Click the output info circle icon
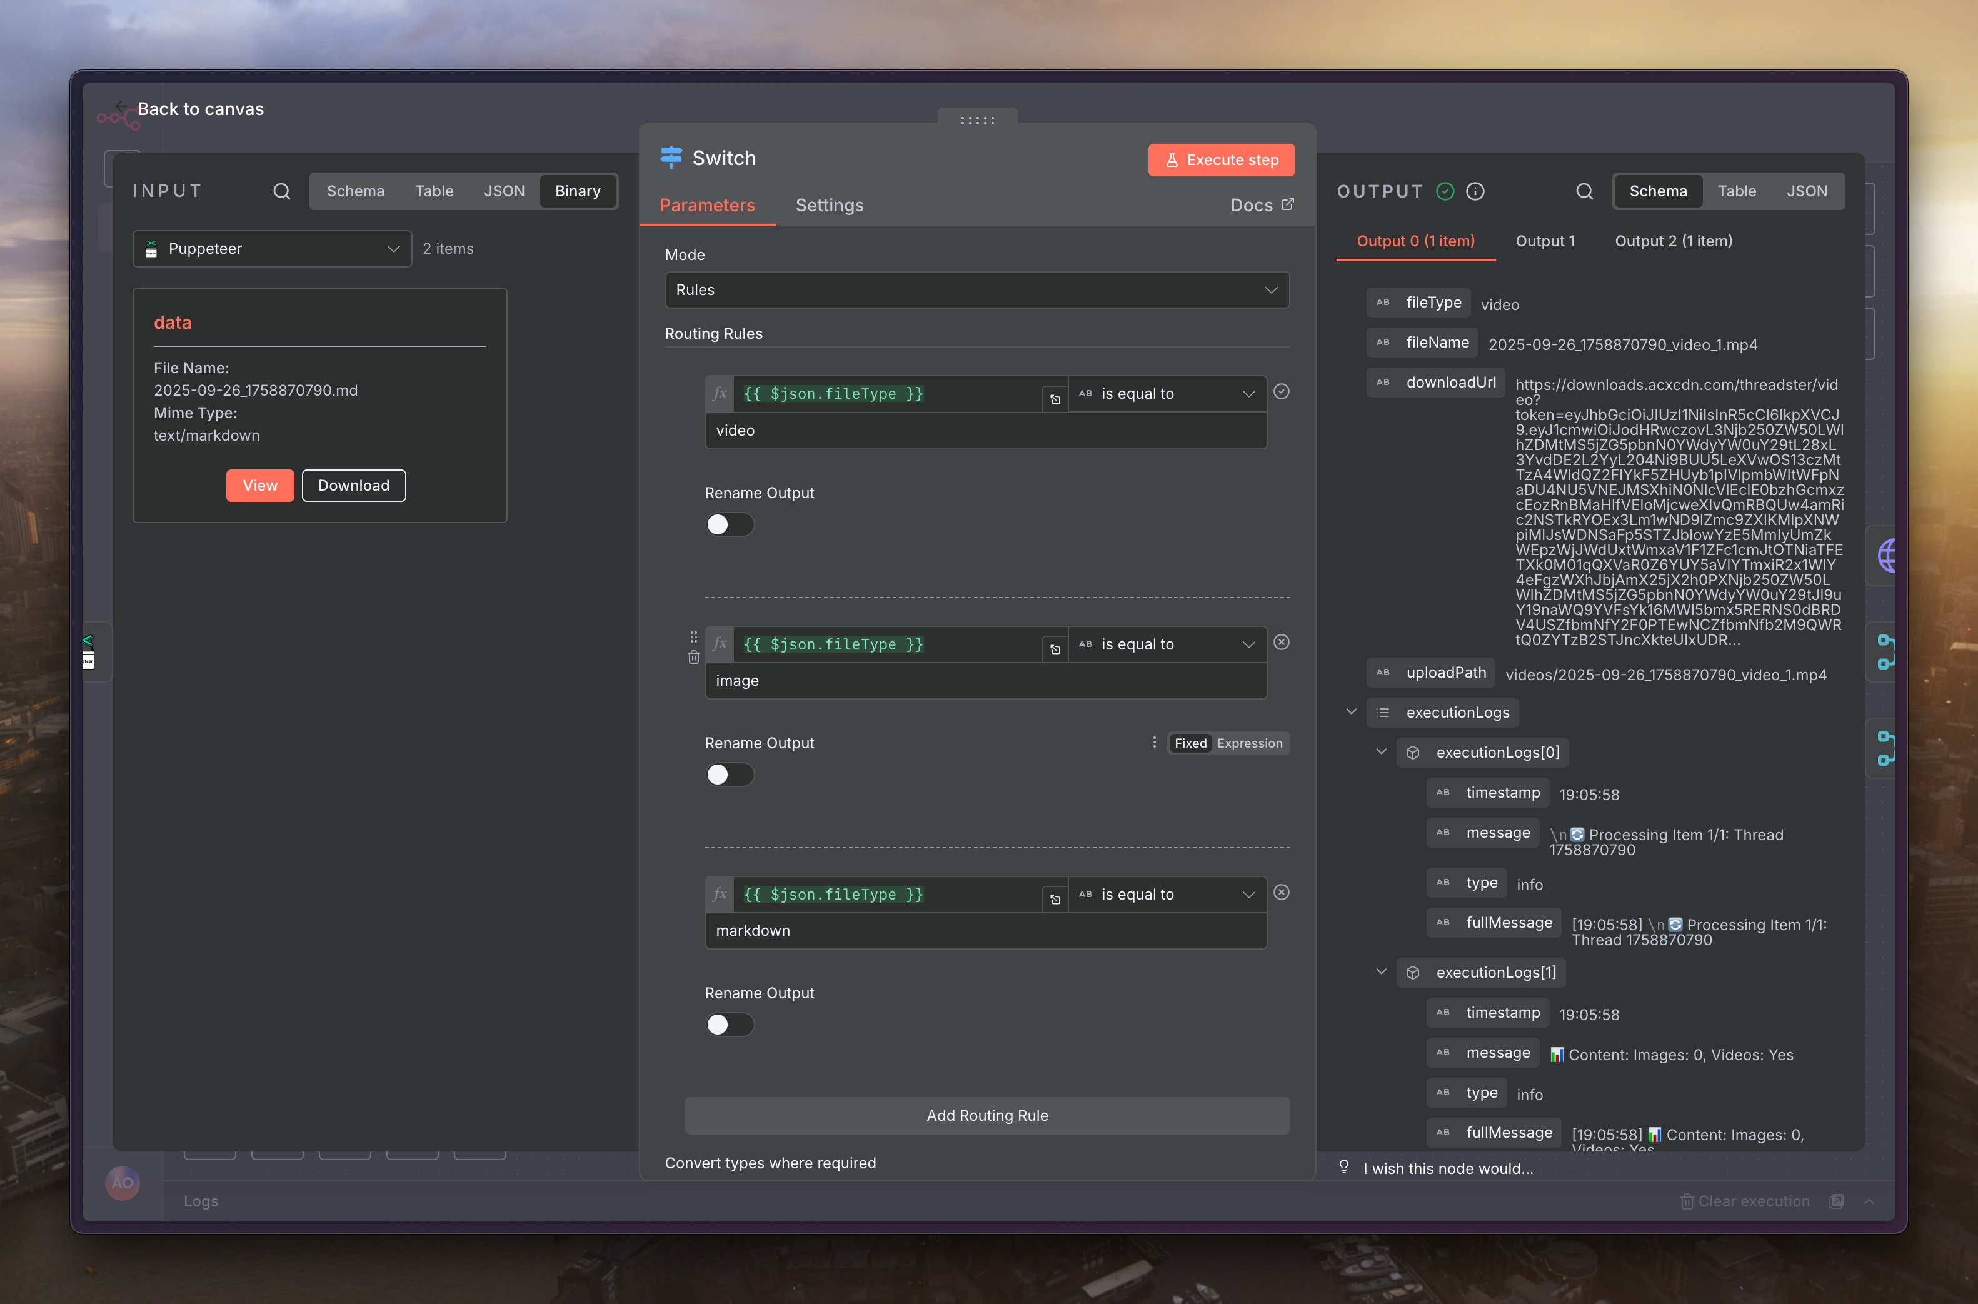The height and width of the screenshot is (1304, 1978). (x=1475, y=191)
